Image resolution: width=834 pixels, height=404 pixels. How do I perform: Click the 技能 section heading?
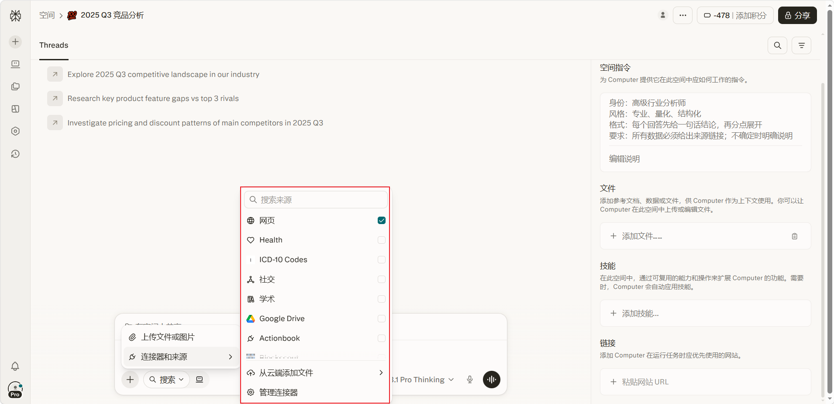[x=608, y=266]
